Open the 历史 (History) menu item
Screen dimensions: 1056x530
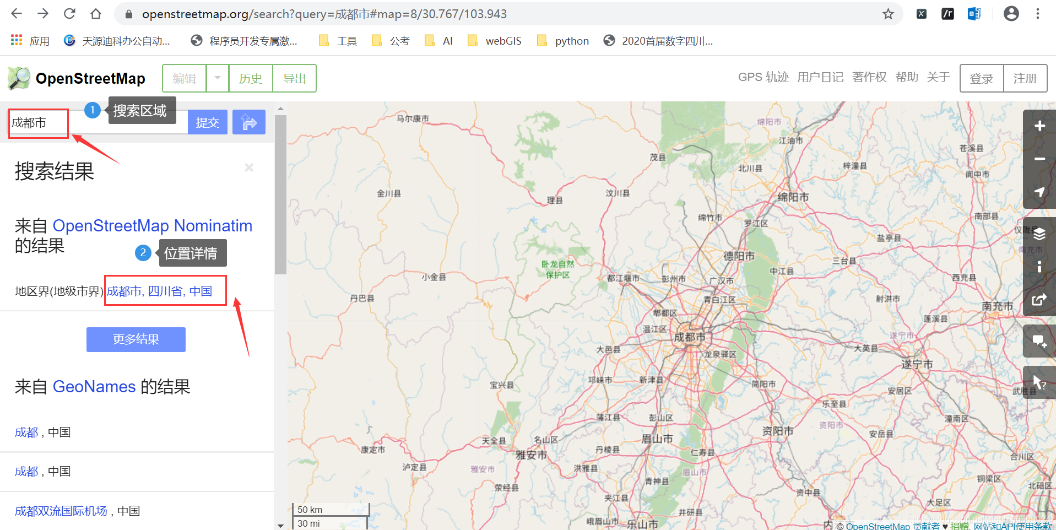tap(250, 78)
